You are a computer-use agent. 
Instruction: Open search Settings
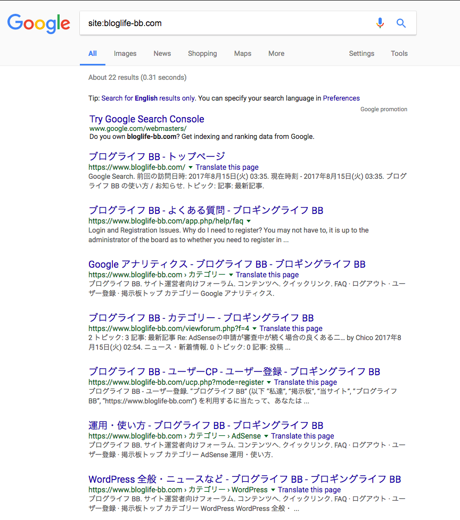tap(362, 53)
